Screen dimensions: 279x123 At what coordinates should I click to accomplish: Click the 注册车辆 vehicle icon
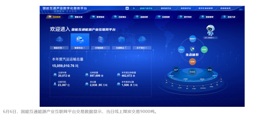pos(55,74)
